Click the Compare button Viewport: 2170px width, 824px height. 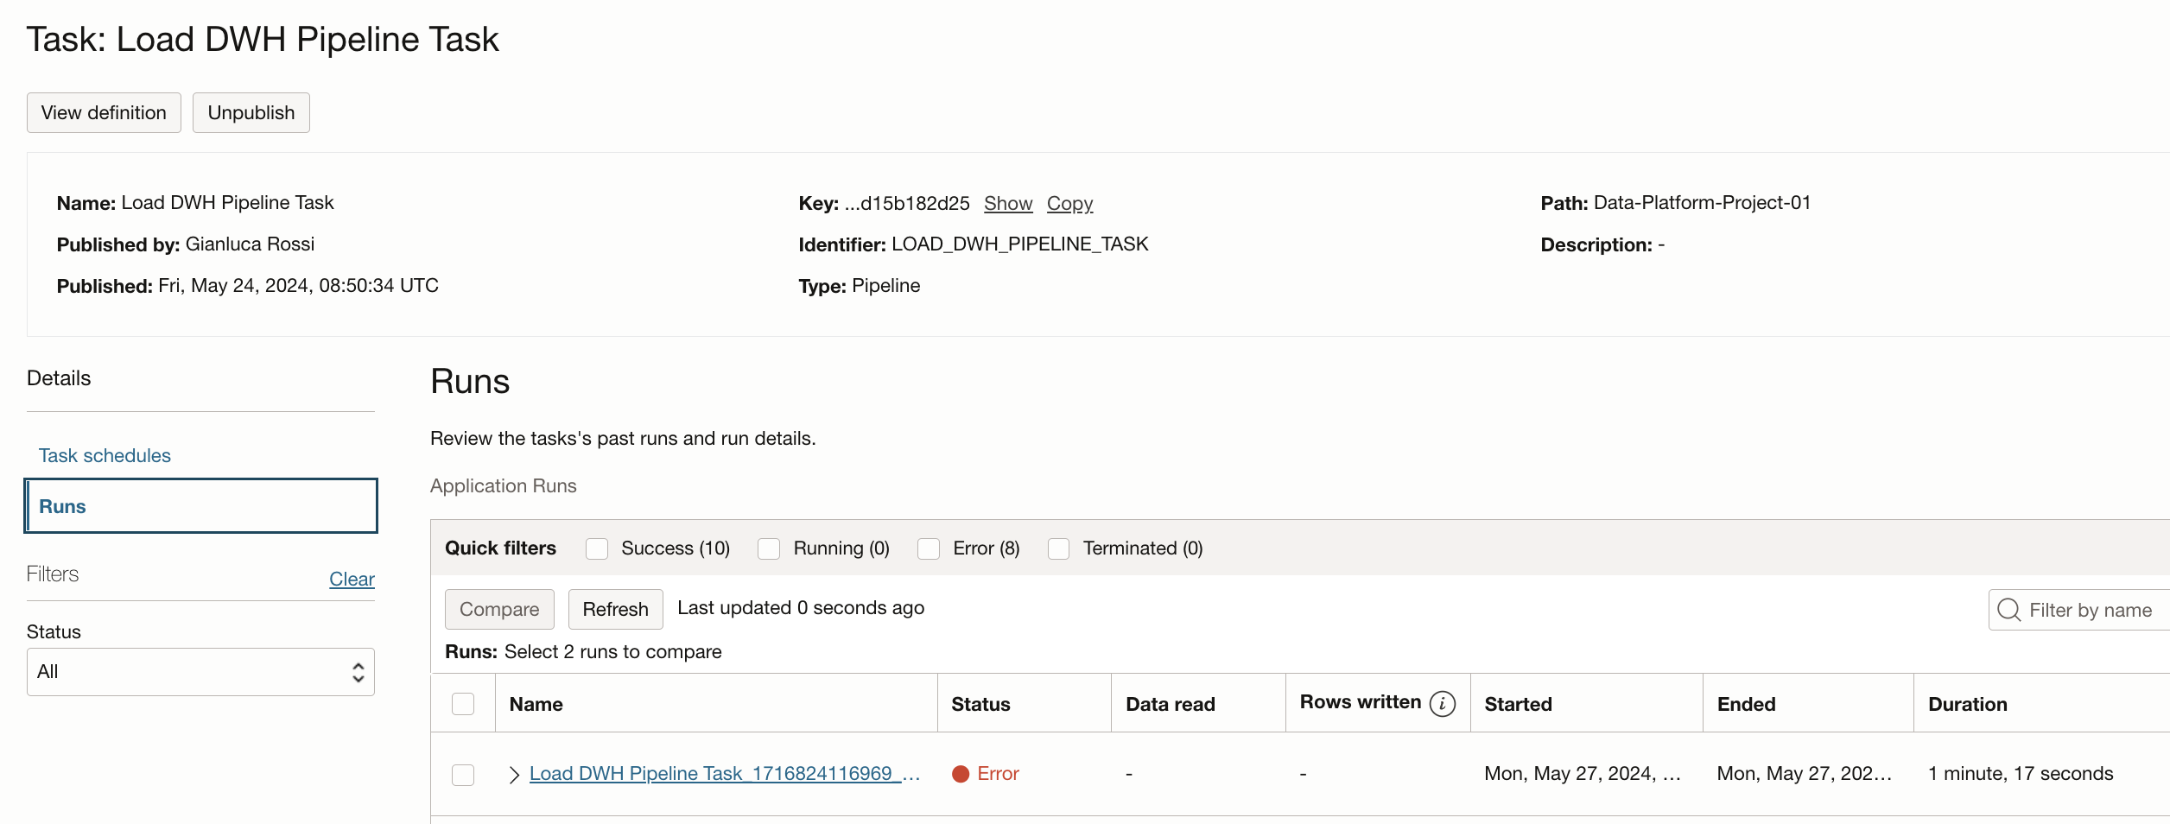499,609
